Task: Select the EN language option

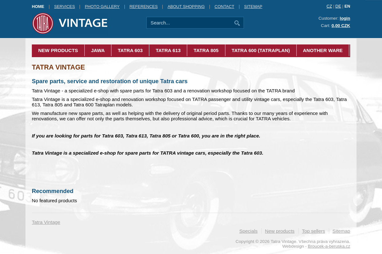Action: tap(347, 6)
